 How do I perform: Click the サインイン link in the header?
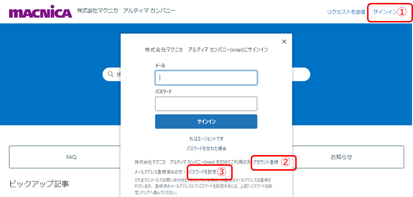(385, 12)
